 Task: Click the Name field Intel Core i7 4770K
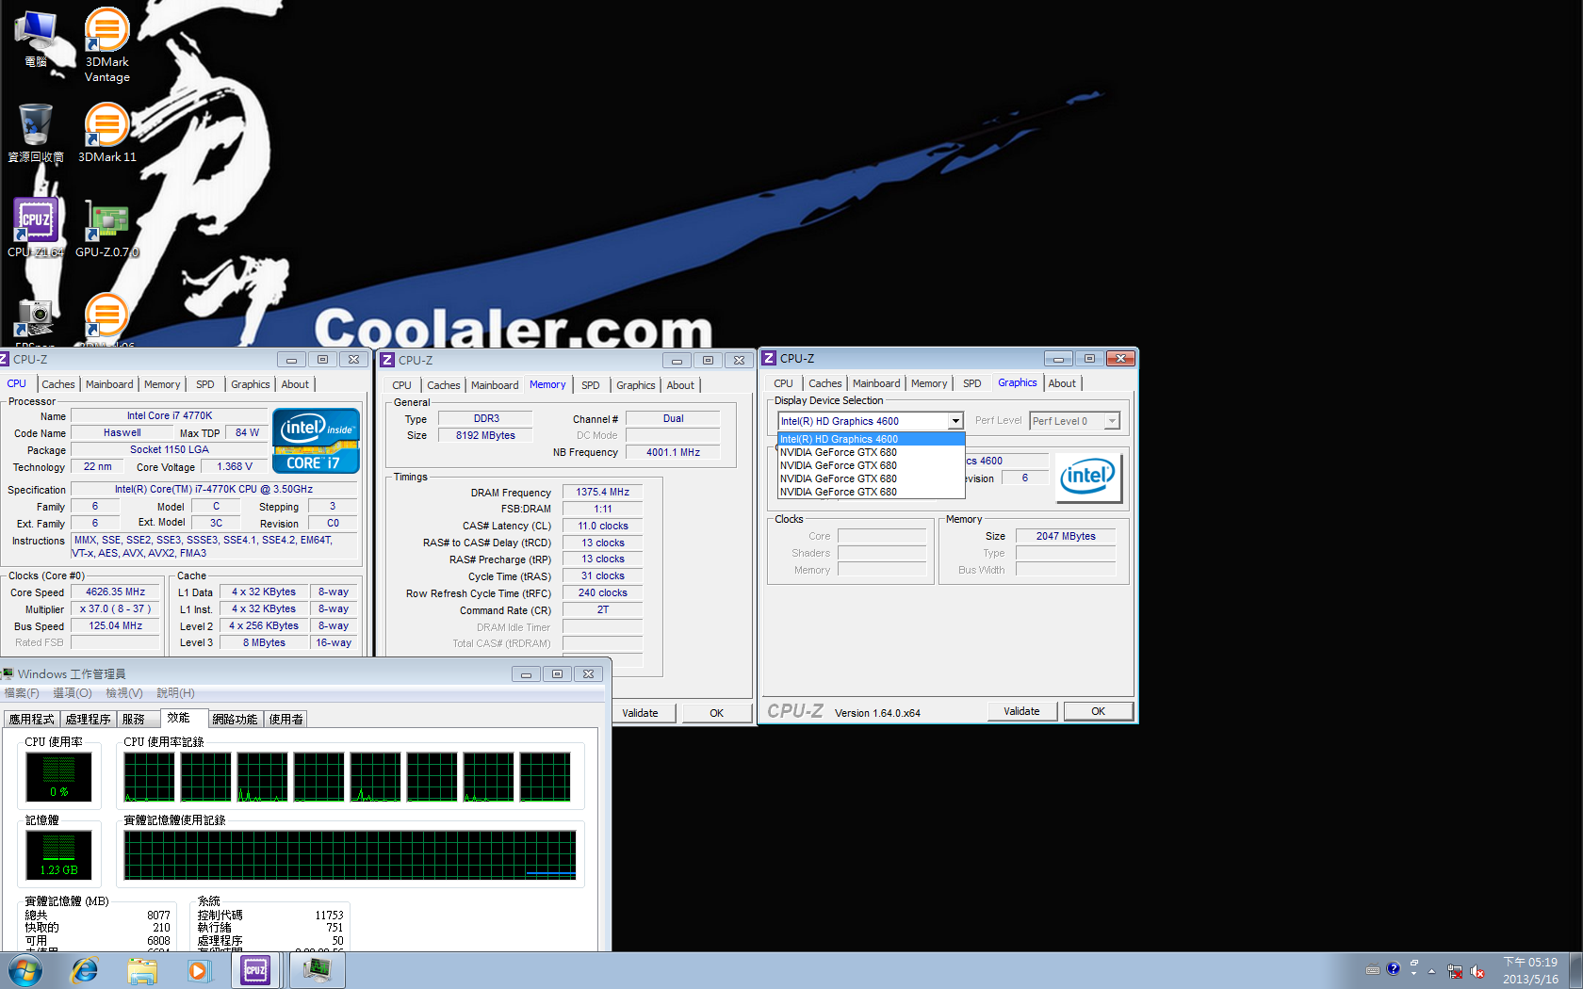(170, 415)
